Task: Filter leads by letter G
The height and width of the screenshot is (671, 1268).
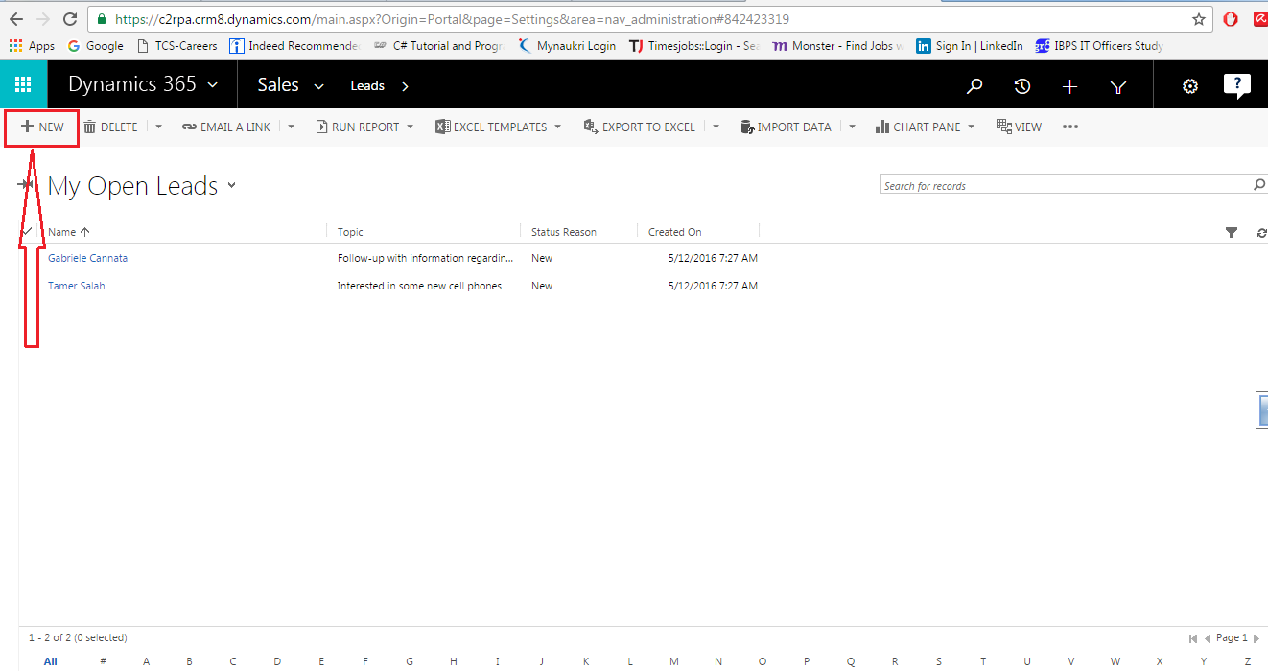Action: 410,661
